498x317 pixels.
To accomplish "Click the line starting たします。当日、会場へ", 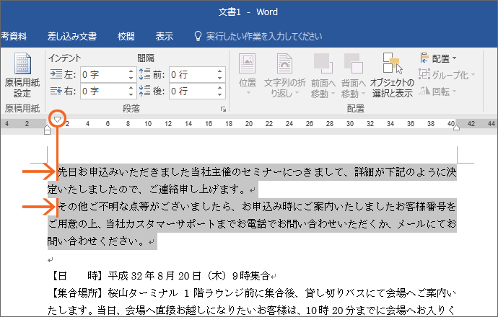I will point(252,310).
